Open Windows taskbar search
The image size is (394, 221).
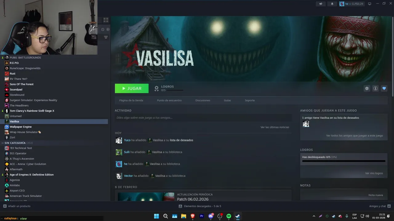166,216
